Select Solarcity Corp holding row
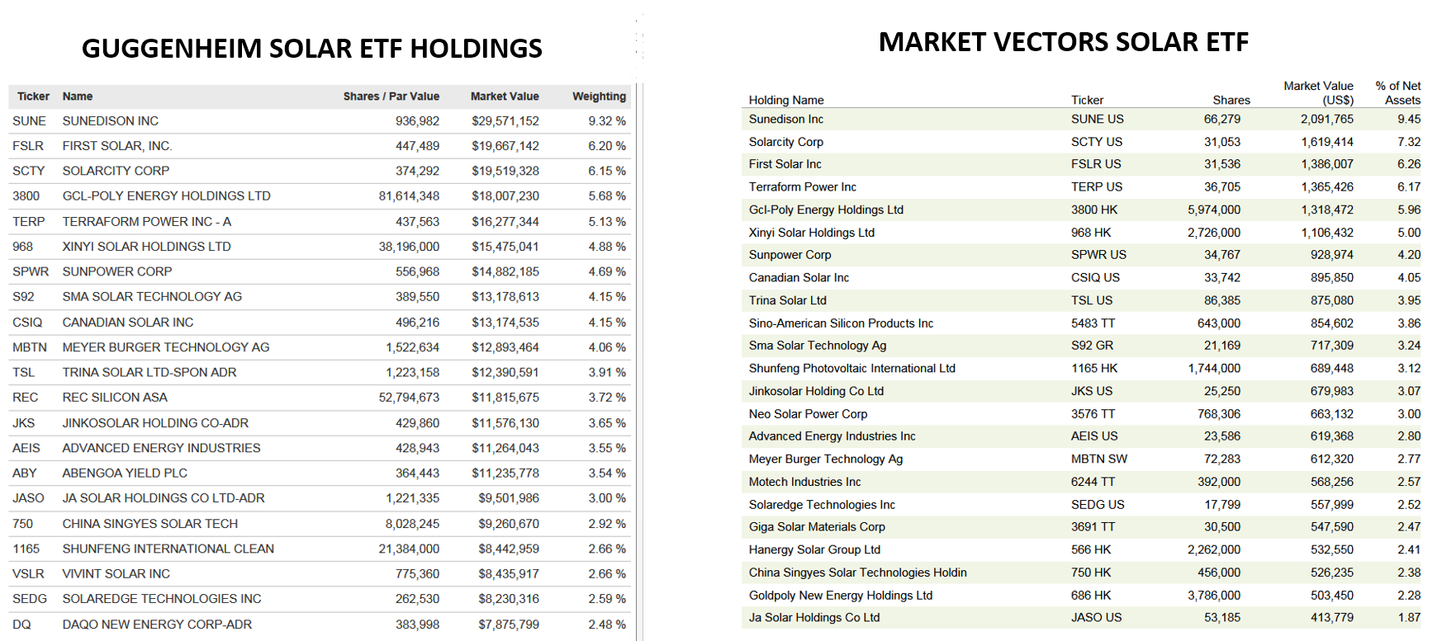The height and width of the screenshot is (641, 1442). pyautogui.click(x=1081, y=142)
